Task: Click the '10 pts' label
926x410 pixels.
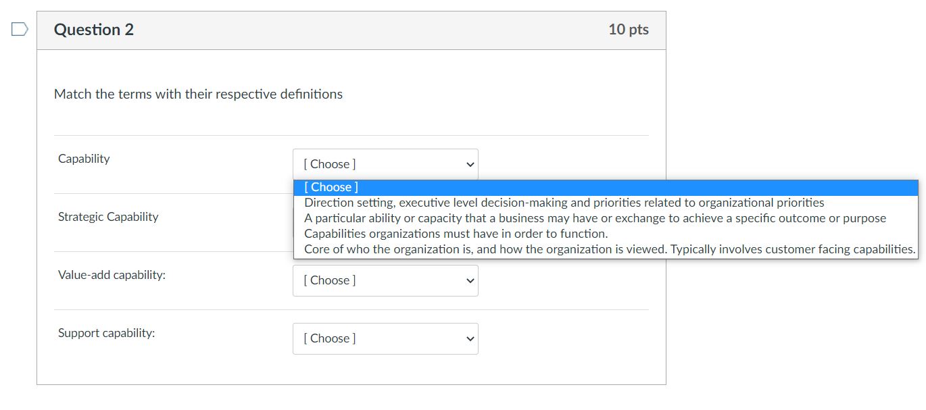Action: (x=629, y=30)
